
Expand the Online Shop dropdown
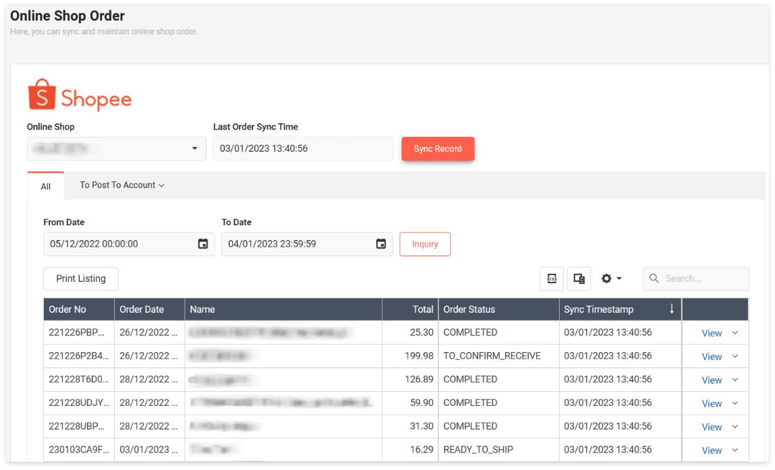(x=194, y=149)
